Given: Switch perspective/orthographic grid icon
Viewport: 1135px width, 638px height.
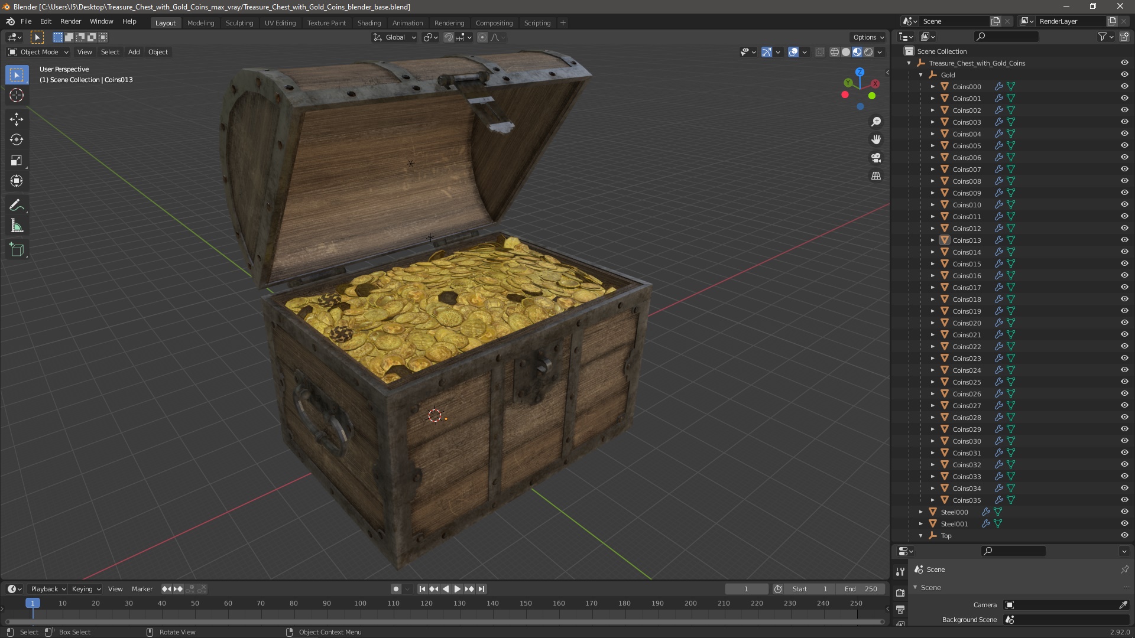Looking at the screenshot, I should (x=876, y=176).
